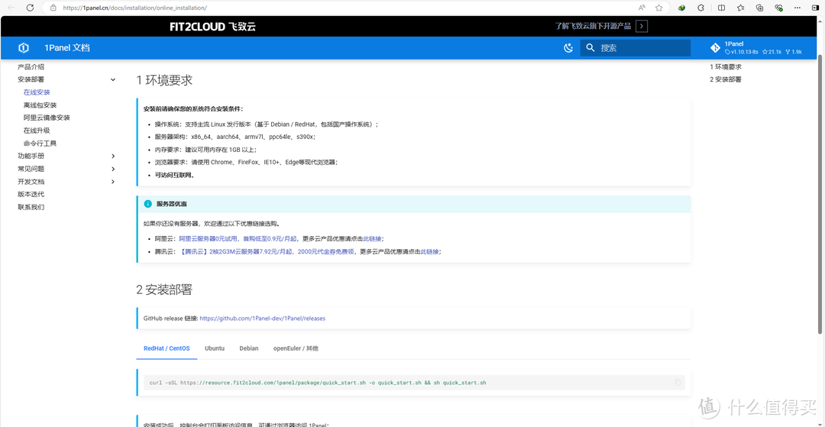Click scrollbar up arrow at top
The width and height of the screenshot is (825, 427).
[x=820, y=21]
